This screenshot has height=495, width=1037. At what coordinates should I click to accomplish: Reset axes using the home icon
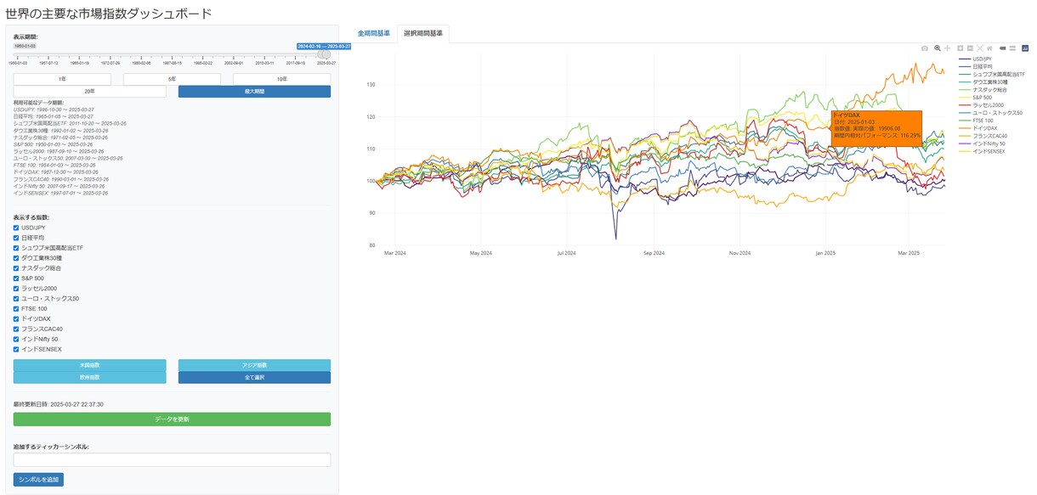coord(990,48)
